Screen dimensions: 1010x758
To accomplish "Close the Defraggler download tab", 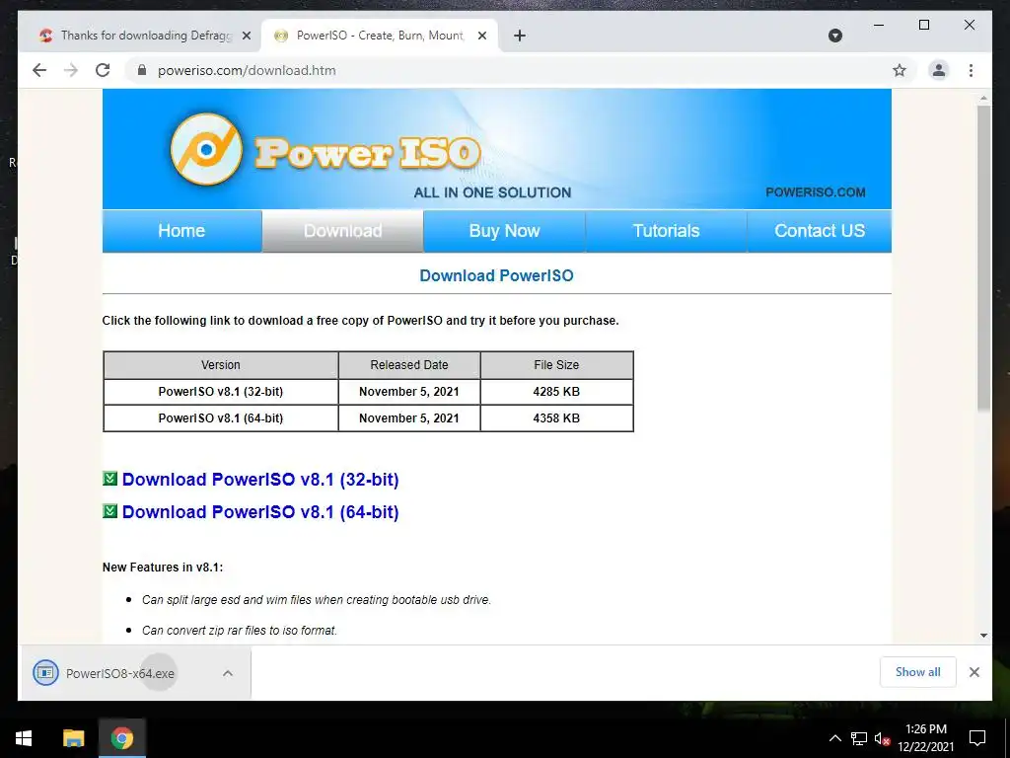I will [246, 36].
